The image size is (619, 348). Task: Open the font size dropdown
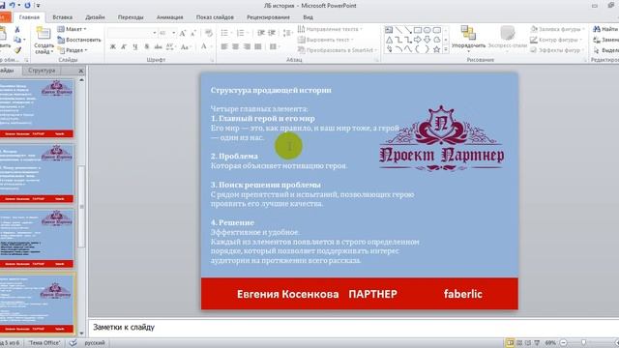click(174, 33)
